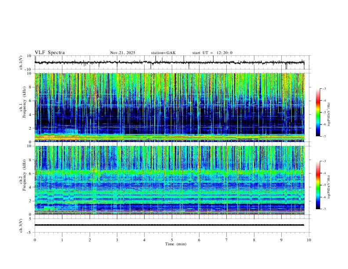348x269 pixels.
Task: Click the 'station=GAK' label
Action: [x=163, y=53]
